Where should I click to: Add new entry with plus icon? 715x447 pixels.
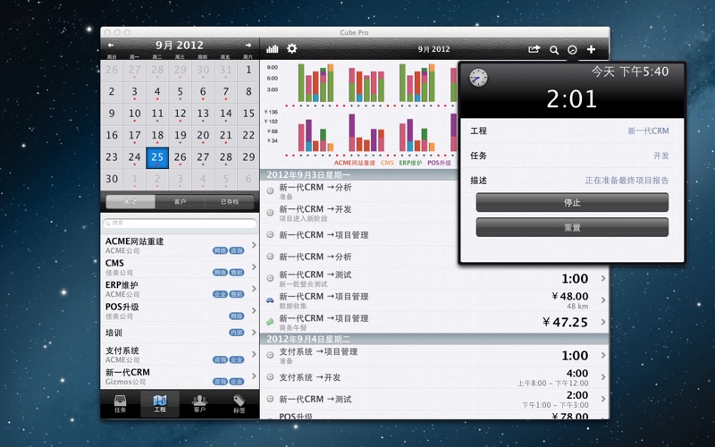coord(591,49)
